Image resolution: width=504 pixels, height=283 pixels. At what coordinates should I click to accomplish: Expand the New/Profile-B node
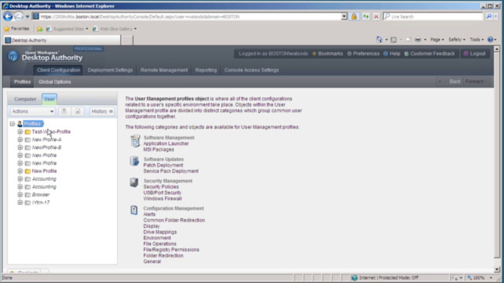(x=20, y=147)
